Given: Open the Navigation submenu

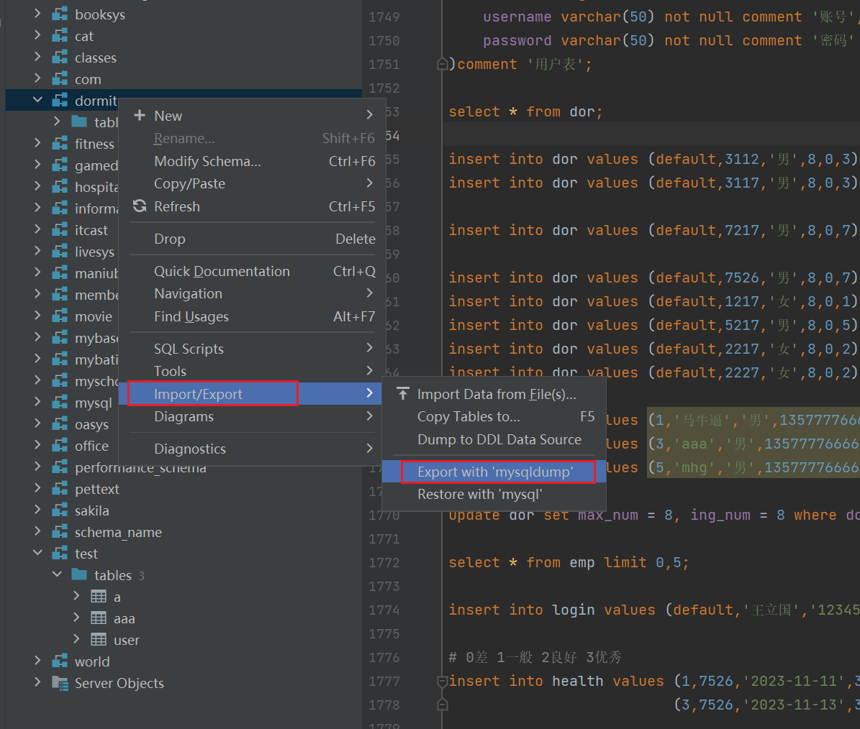Looking at the screenshot, I should (x=253, y=293).
